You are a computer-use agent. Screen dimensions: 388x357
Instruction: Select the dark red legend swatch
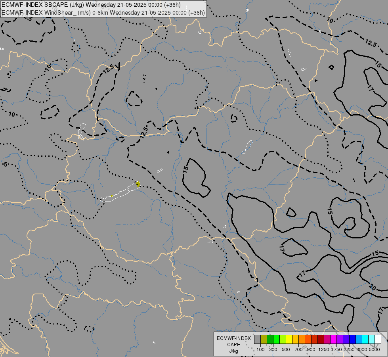tap(321, 339)
